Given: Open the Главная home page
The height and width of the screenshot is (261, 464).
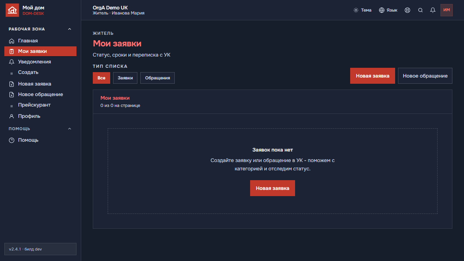Looking at the screenshot, I should (41, 41).
